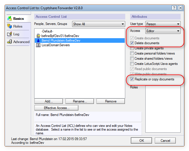Open the Show All filter dropdown
Viewport: 189px width, 151px height.
[99, 24]
